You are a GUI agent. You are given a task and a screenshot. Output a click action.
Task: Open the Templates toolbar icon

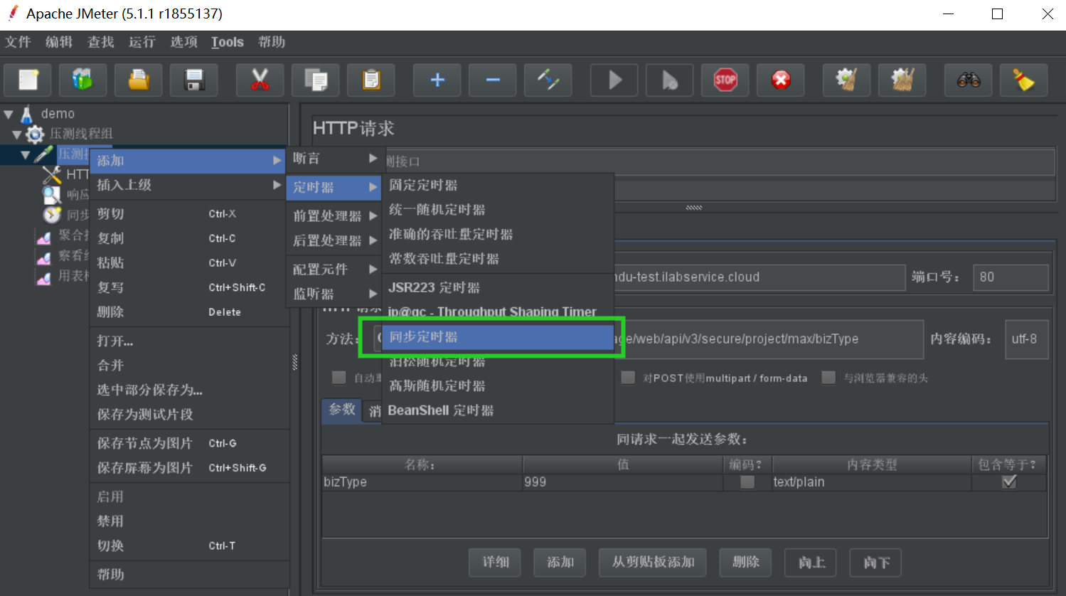click(83, 80)
